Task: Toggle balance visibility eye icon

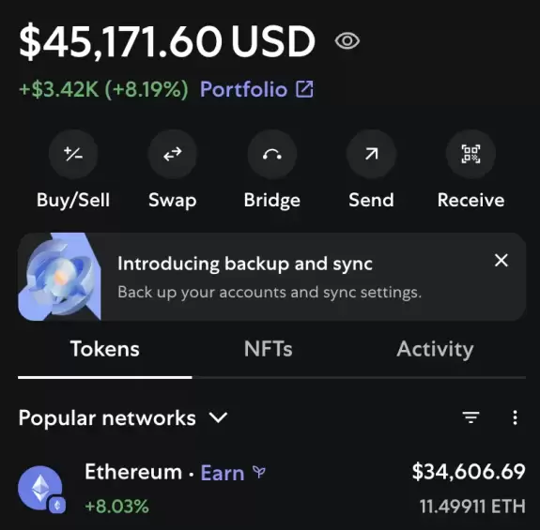Action: point(347,41)
